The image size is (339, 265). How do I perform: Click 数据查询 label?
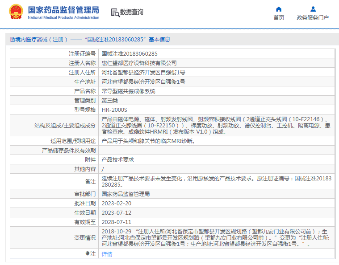point(131,12)
